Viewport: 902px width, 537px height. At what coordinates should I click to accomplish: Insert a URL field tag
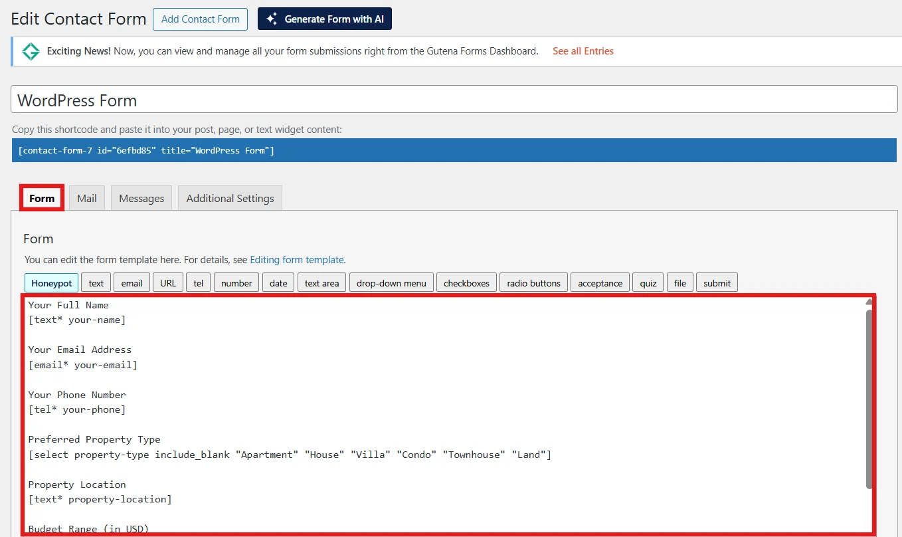click(x=168, y=283)
